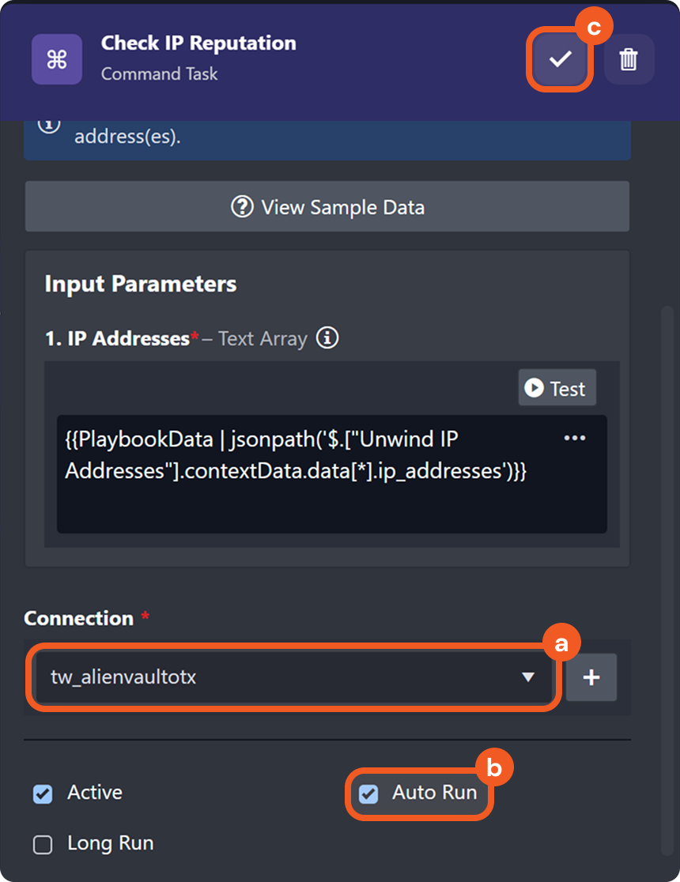
Task: Click the Connection dropdown arrow
Action: click(x=527, y=677)
